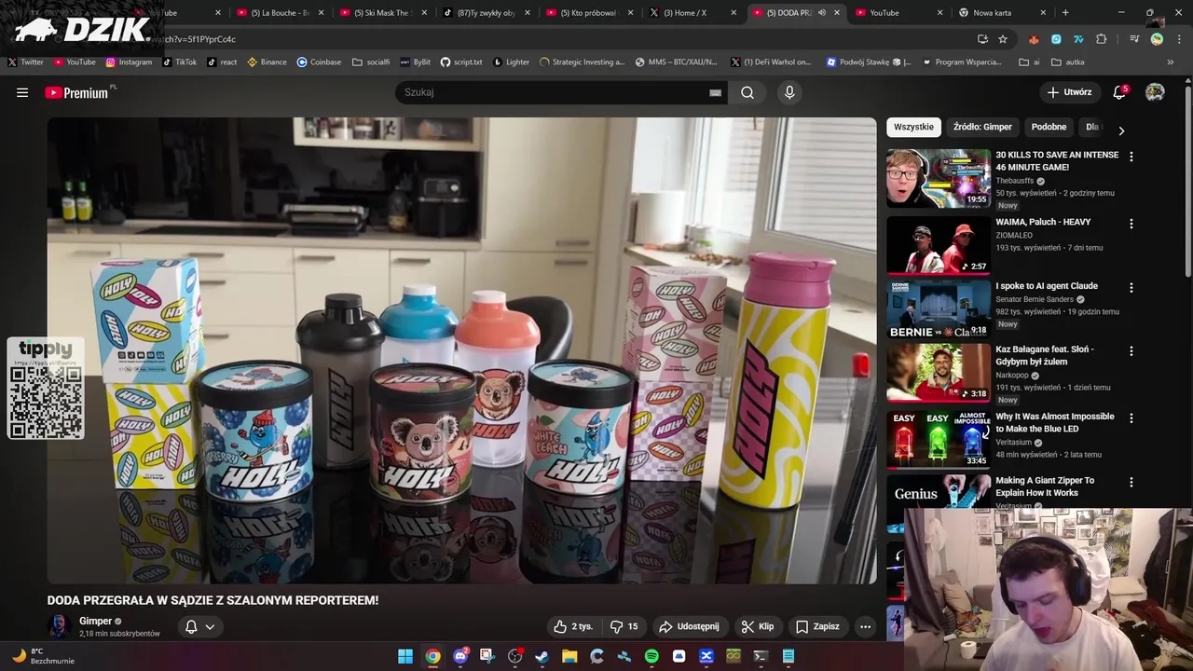Screen dimensions: 1193x671
Task: Open the Gimper channel name link
Action: tap(95, 621)
